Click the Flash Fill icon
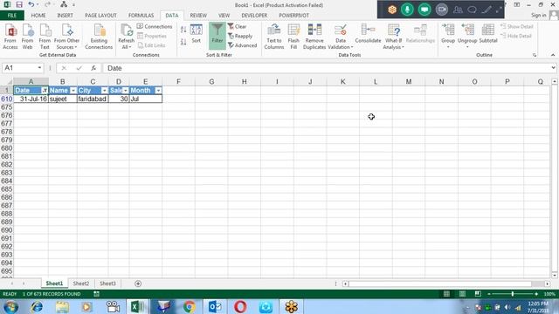The width and height of the screenshot is (559, 314). coord(293,37)
